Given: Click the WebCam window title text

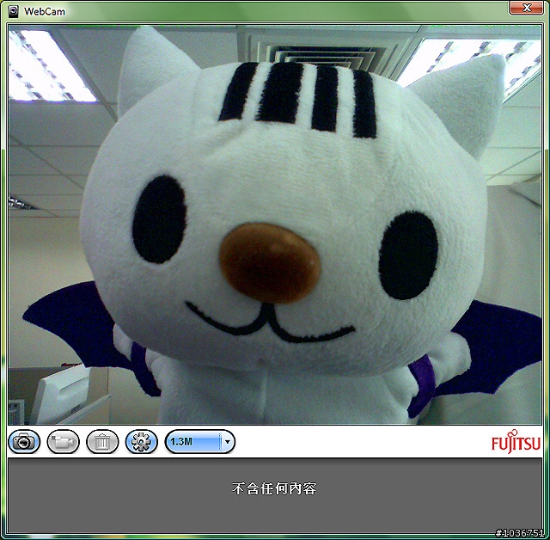Looking at the screenshot, I should click(45, 11).
